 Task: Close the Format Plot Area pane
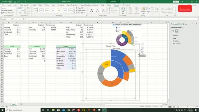196,24
